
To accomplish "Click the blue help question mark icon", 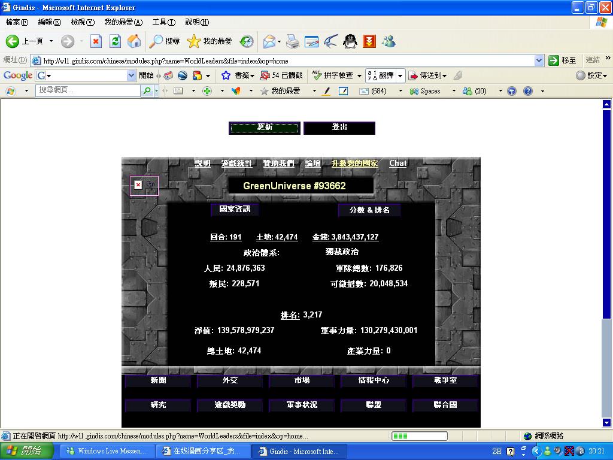I will (x=528, y=91).
